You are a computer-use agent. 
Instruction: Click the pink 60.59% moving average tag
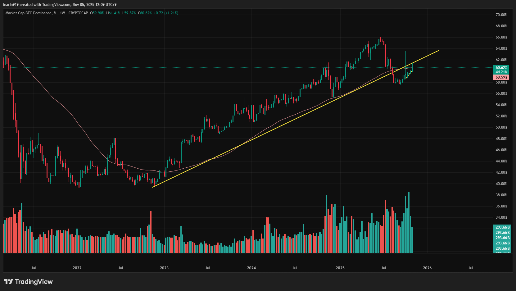click(x=501, y=77)
